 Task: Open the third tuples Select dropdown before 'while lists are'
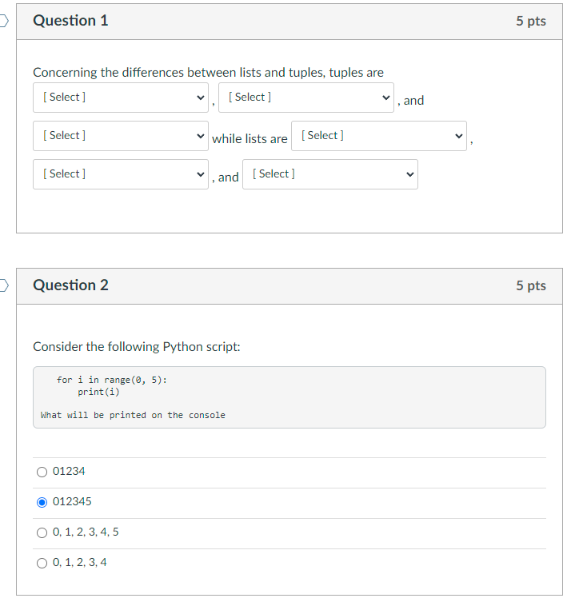pyautogui.click(x=121, y=136)
